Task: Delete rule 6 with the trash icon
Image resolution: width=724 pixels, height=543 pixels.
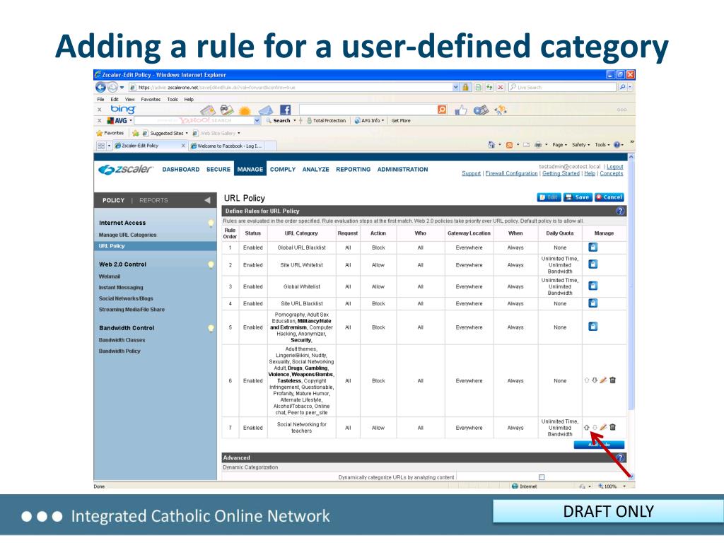Action: pyautogui.click(x=613, y=380)
